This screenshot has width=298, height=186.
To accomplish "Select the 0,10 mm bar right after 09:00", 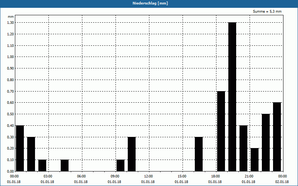I will 120,165.
